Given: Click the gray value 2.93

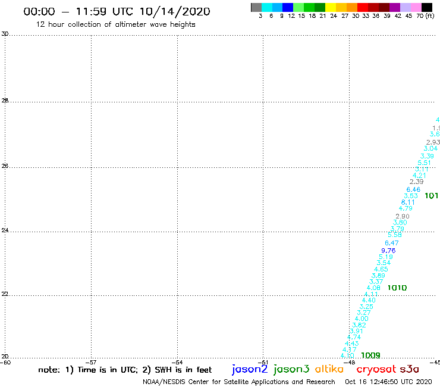Looking at the screenshot, I should pos(433,142).
